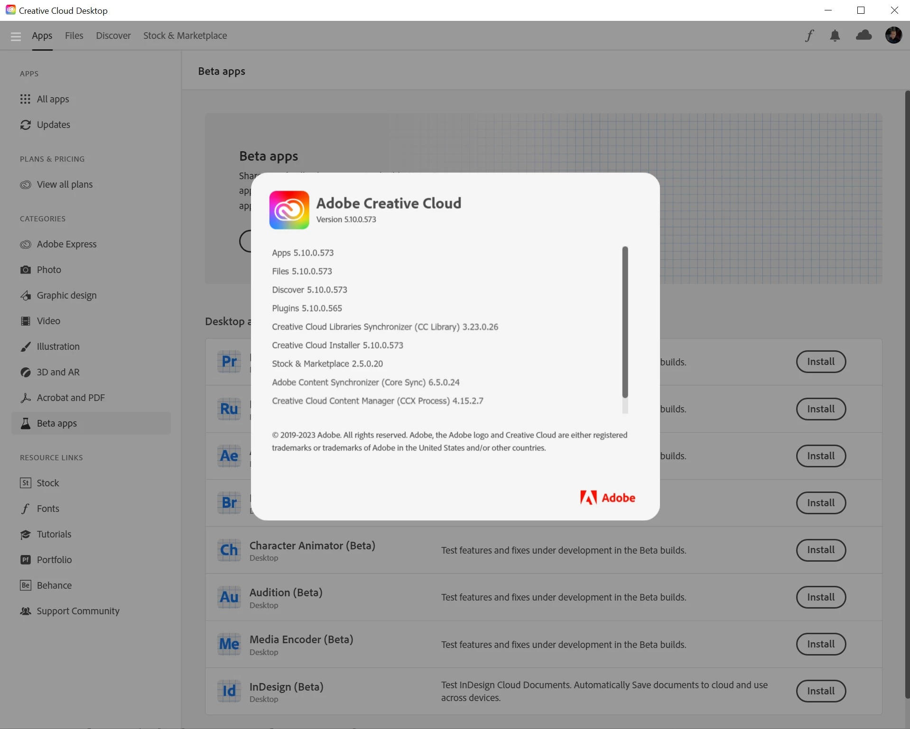Switch to the Apps tab
Image resolution: width=910 pixels, height=729 pixels.
[42, 36]
